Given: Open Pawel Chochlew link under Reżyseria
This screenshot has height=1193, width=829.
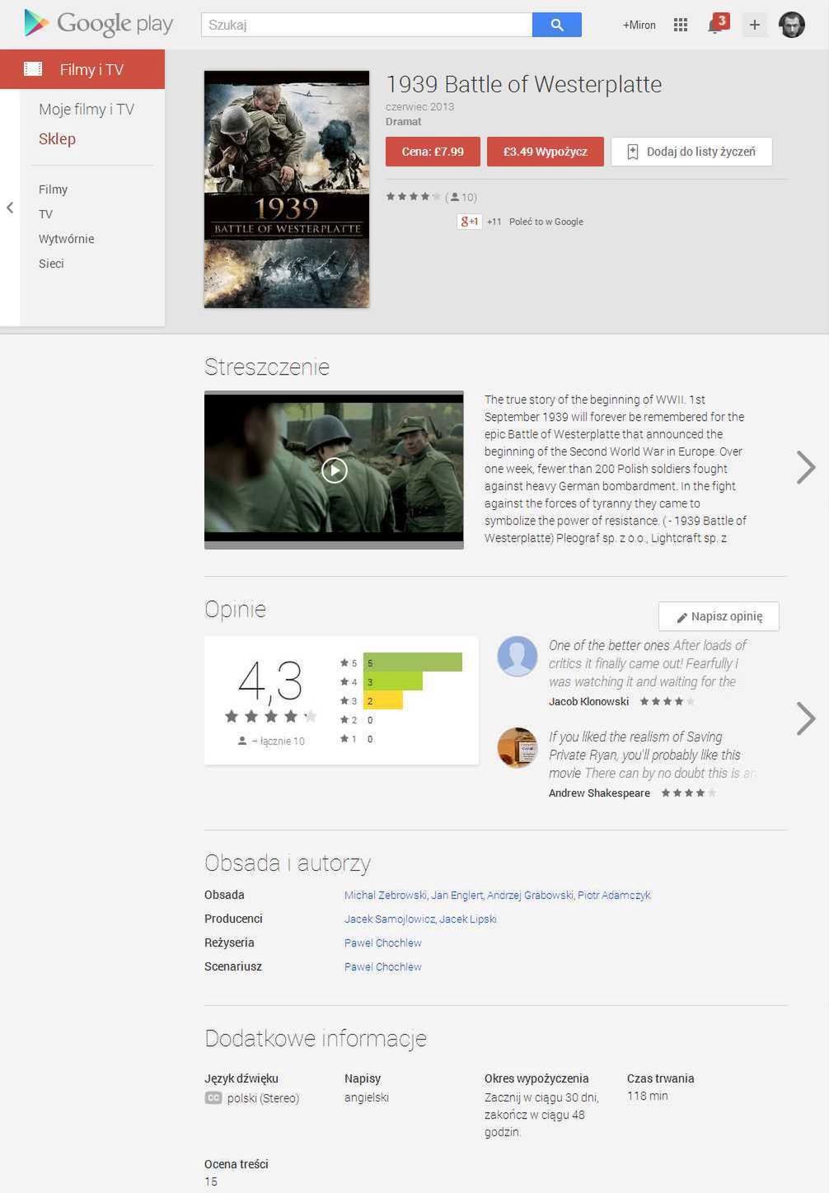Looking at the screenshot, I should click(382, 943).
